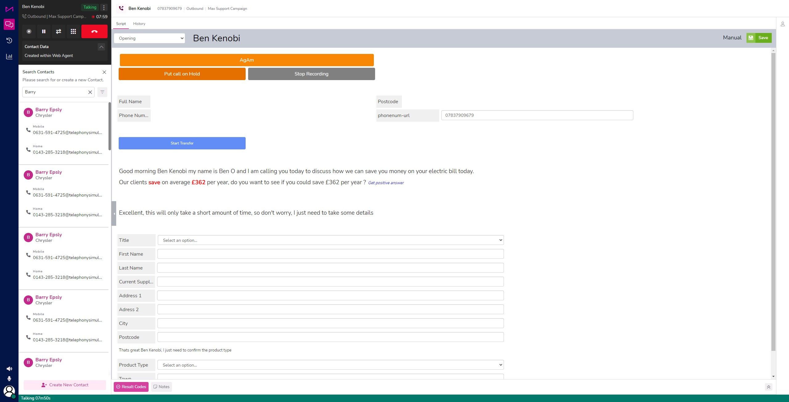Mute the microphone icon
Viewport: 789px width, 402px height.
(9, 379)
